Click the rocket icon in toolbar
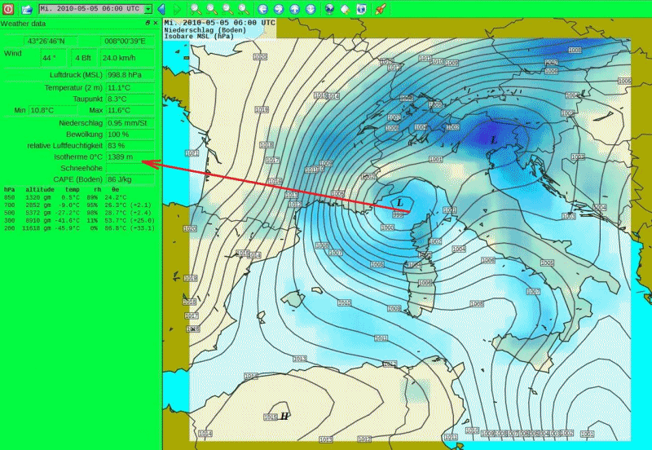Screen dimensions: 652x450 [x=380, y=9]
